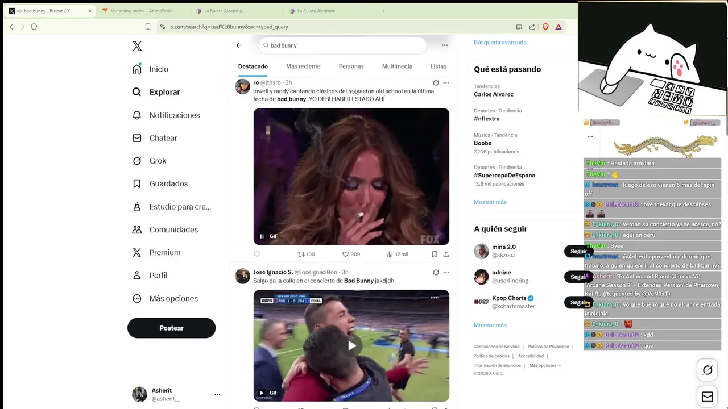Open Inicio home in sidebar
This screenshot has height=409, width=728.
tap(150, 69)
